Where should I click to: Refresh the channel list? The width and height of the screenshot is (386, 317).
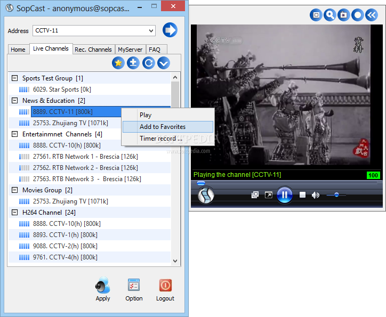click(x=148, y=63)
